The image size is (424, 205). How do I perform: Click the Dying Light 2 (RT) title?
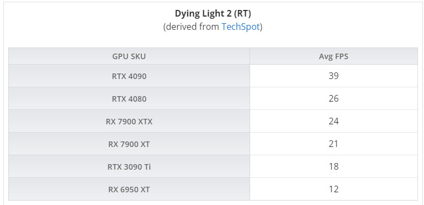(213, 13)
